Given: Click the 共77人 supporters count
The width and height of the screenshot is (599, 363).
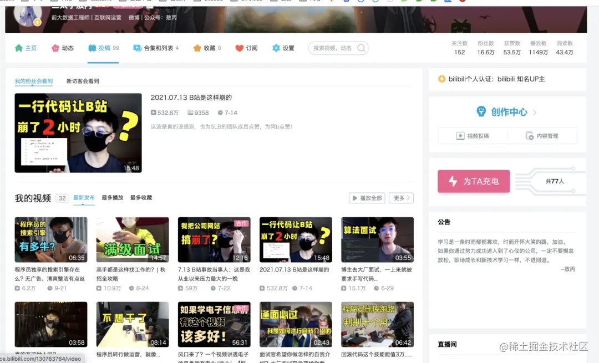Looking at the screenshot, I should [555, 181].
